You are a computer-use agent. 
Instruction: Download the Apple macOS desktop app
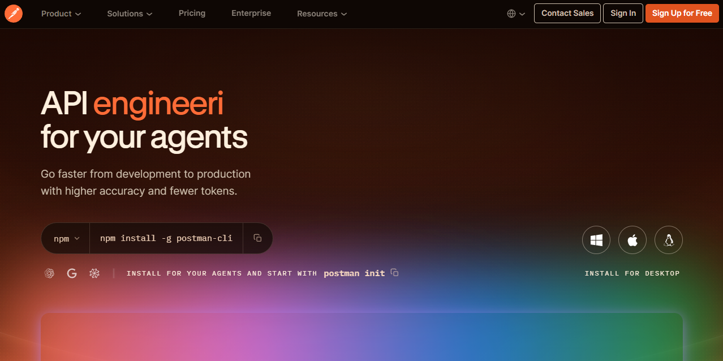click(x=632, y=240)
